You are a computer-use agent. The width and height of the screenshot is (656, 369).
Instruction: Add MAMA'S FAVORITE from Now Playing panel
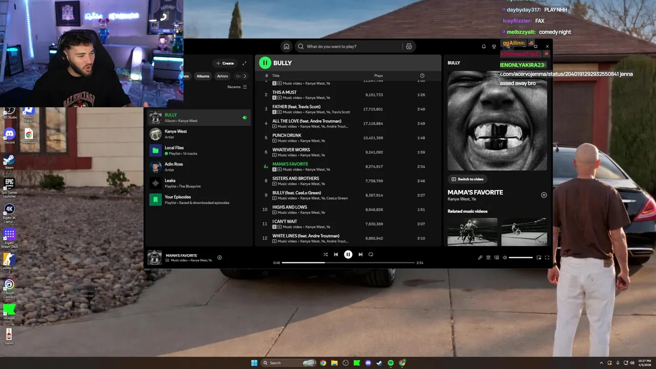[x=544, y=195]
